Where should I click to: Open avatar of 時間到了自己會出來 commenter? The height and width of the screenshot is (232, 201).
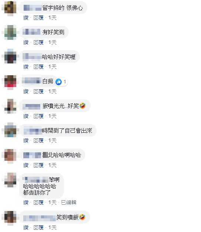click(10, 130)
